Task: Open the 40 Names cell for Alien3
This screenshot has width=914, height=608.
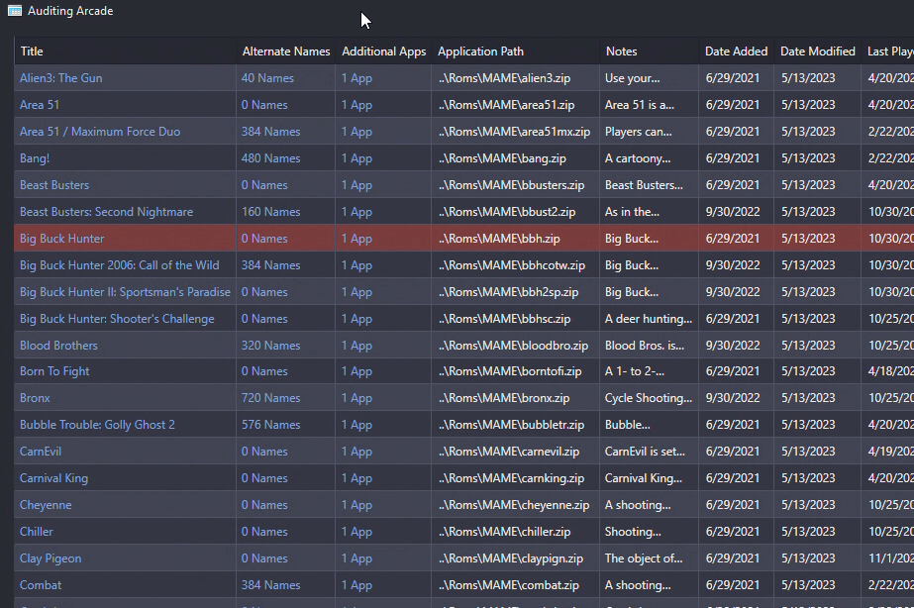Action: 267,78
